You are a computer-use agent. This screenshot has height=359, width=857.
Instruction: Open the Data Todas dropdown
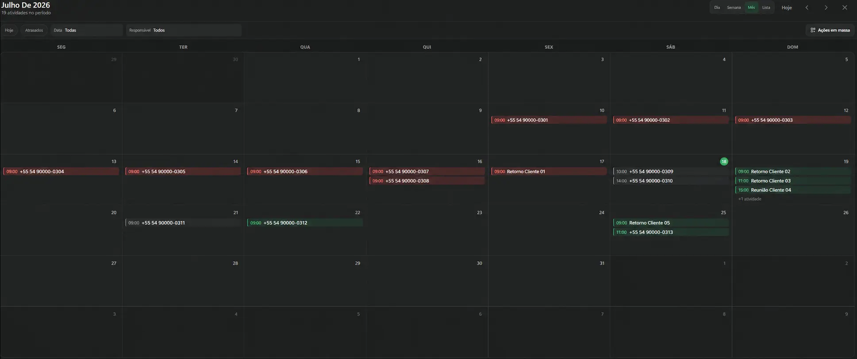click(87, 30)
